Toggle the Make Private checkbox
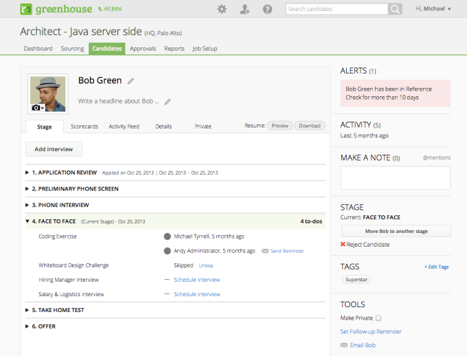Screen dimensions: 467x356 [378, 318]
